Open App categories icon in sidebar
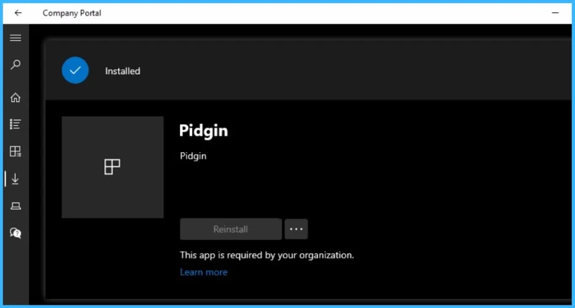575x308 pixels. coord(15,152)
